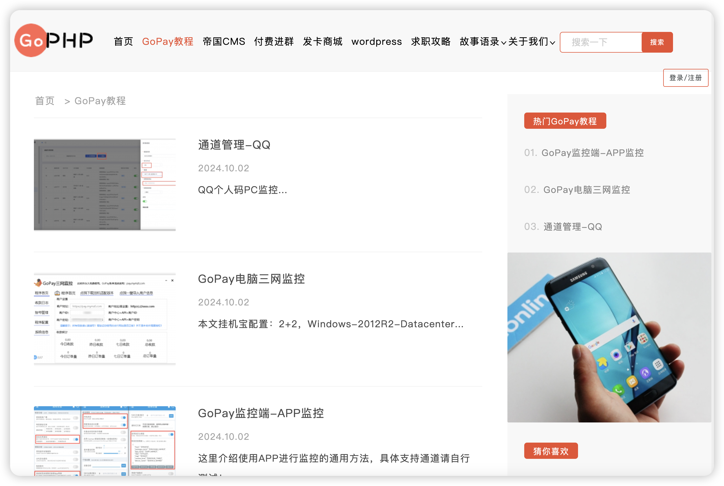Focus the 搜索一下 search field
Screen dimensions: 724x486
(600, 42)
